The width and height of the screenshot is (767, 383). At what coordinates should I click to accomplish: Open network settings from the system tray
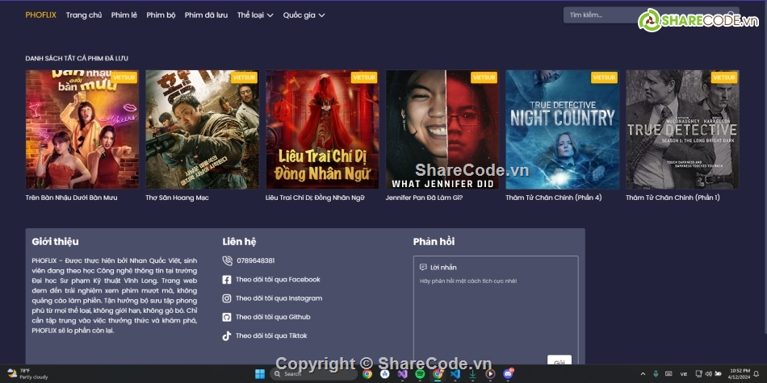pos(698,373)
